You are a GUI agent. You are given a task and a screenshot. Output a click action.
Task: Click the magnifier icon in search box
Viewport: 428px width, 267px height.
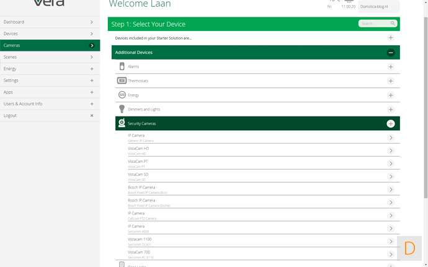pos(393,24)
